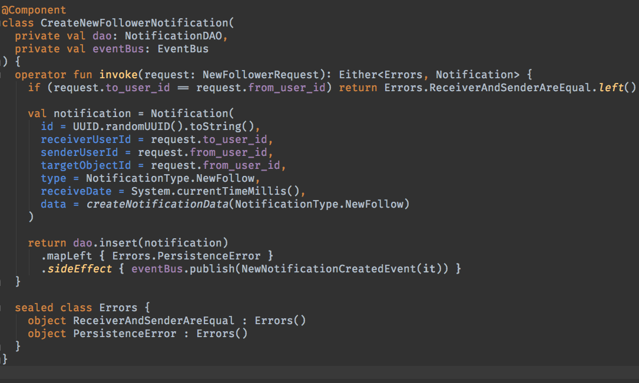Image resolution: width=639 pixels, height=383 pixels.
Task: Click from_user_id on the targetObjectId line
Action: point(241,165)
